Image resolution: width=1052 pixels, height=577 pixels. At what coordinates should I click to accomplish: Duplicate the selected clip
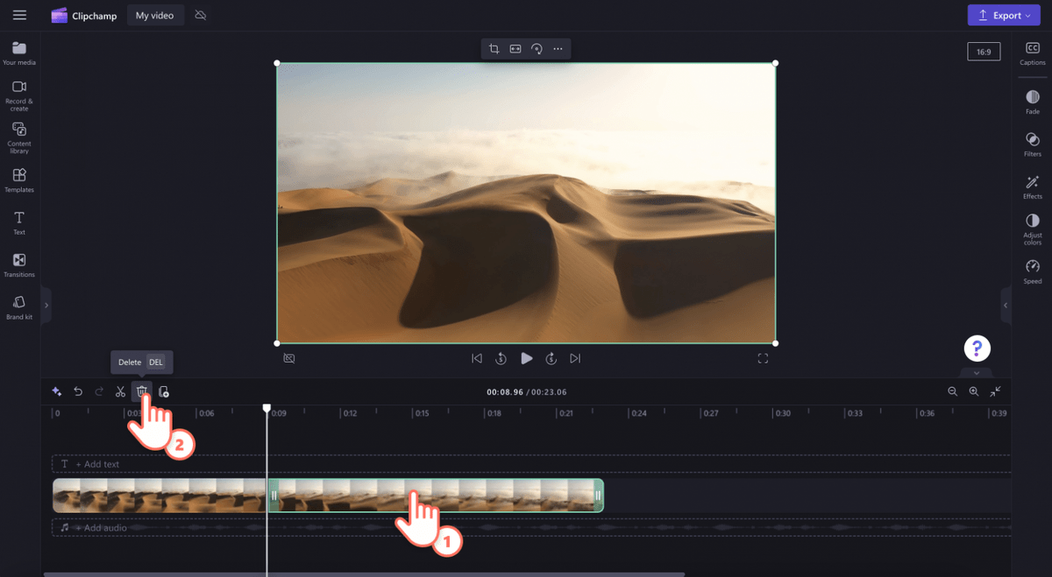coord(164,391)
